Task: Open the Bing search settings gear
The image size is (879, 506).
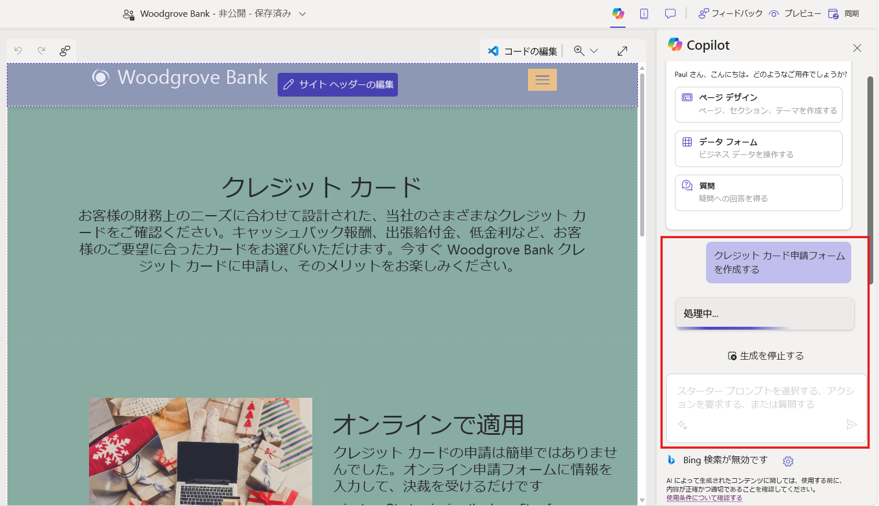Action: (788, 461)
